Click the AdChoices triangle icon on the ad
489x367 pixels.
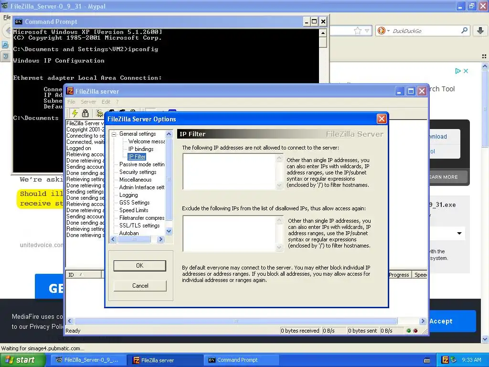[458, 71]
